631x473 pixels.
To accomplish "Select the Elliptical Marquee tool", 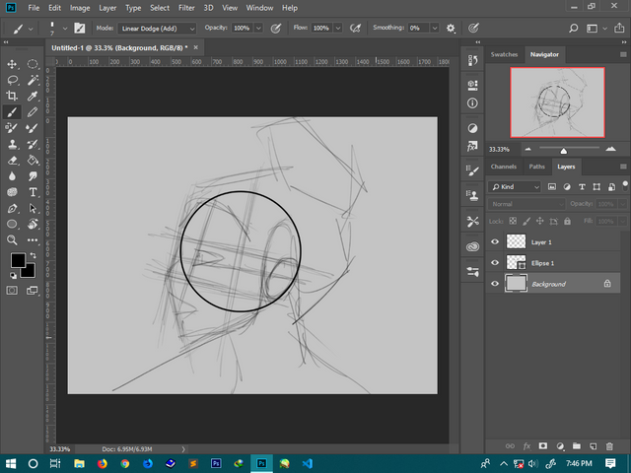I will pos(33,64).
